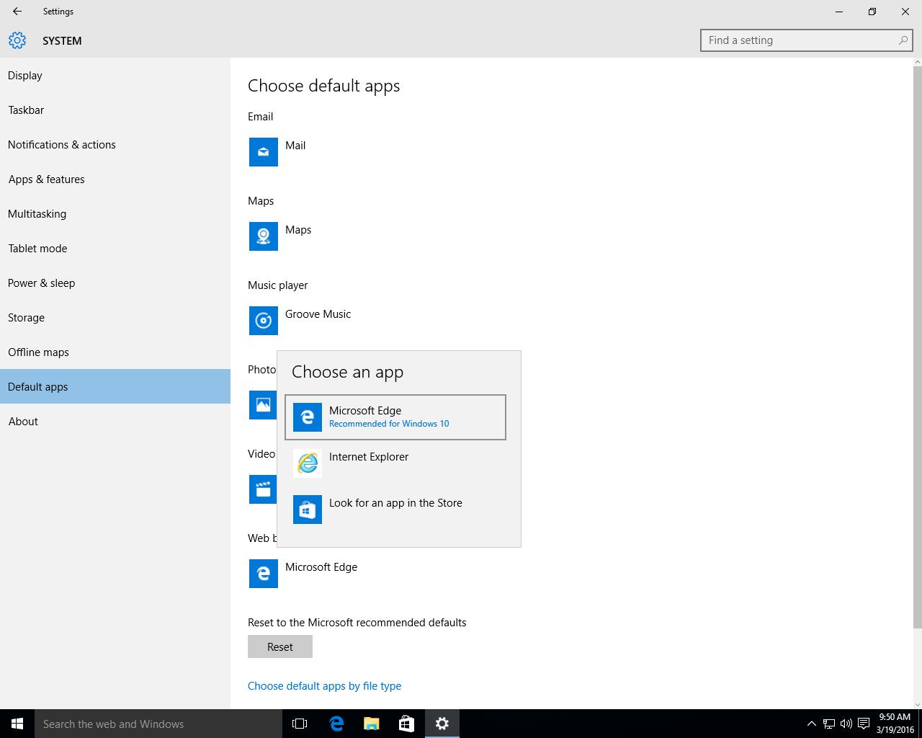Go to Apps & features
Image resolution: width=922 pixels, height=738 pixels.
pos(115,179)
